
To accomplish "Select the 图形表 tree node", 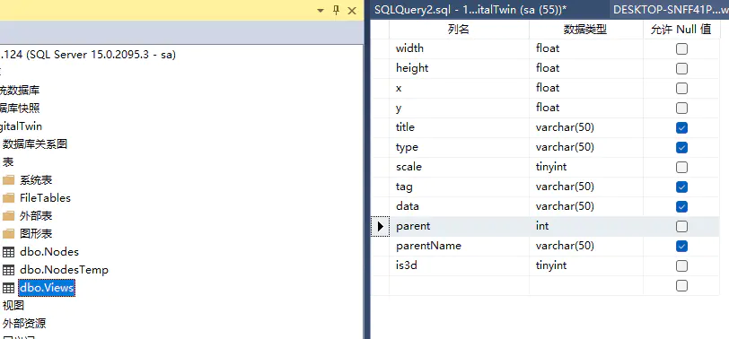I will [x=36, y=233].
